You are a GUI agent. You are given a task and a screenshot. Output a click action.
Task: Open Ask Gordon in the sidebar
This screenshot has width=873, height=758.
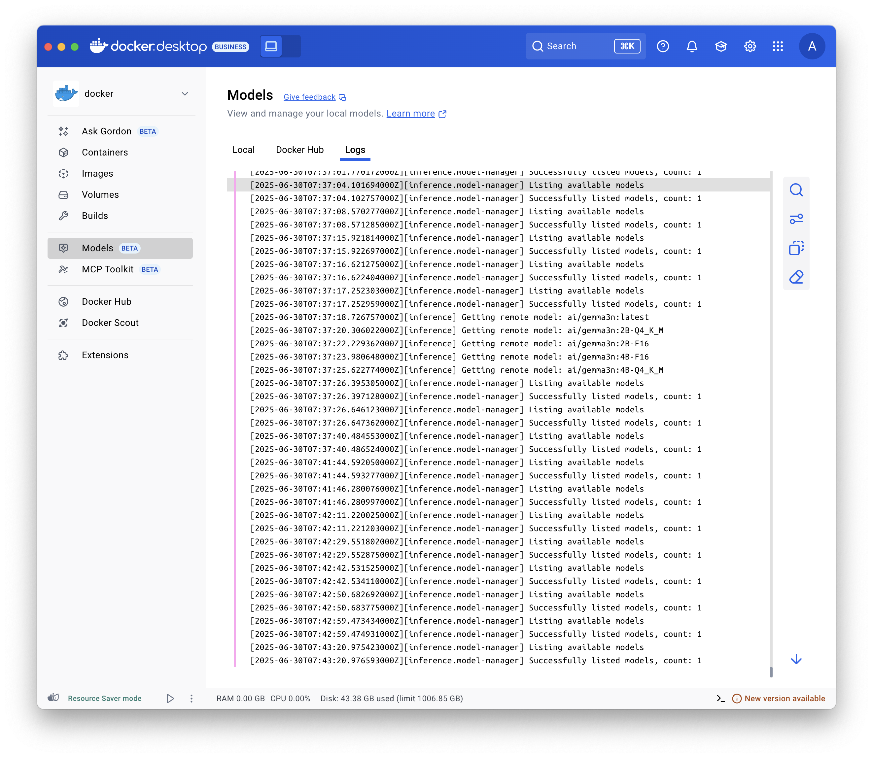coord(106,131)
